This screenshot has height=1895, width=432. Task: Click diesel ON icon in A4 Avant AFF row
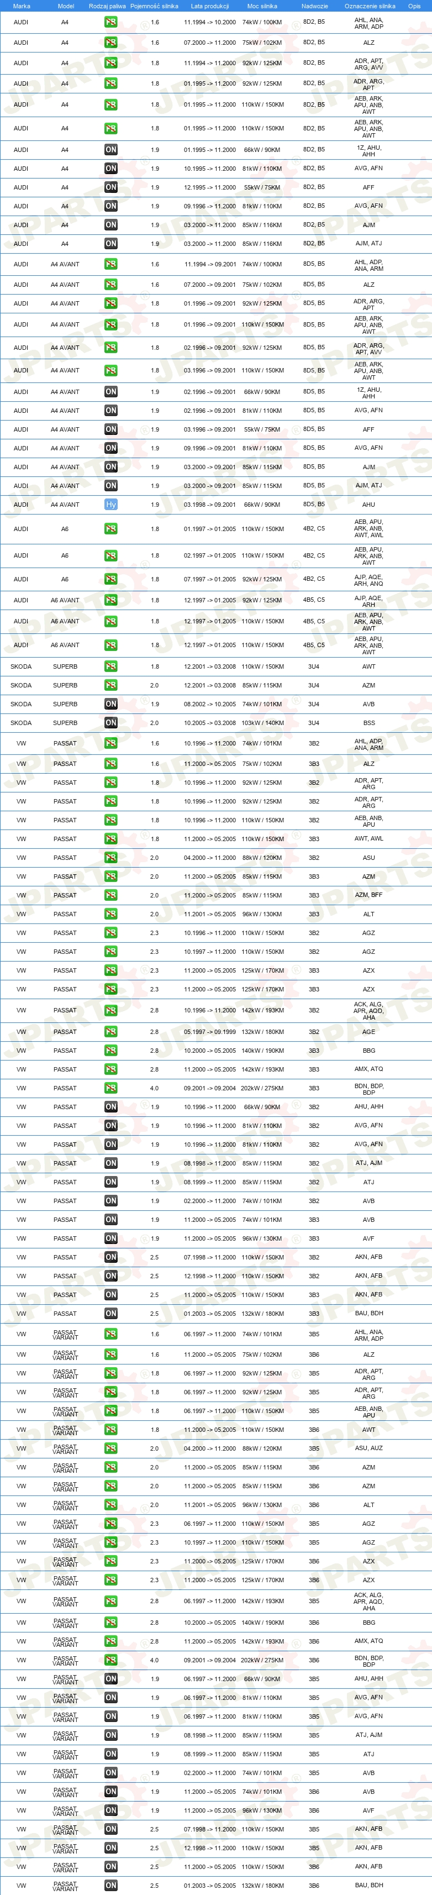point(110,429)
